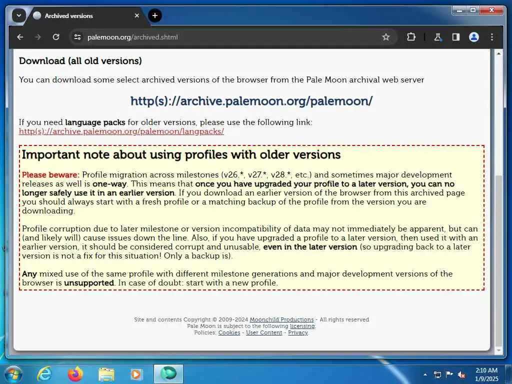The height and width of the screenshot is (384, 512).
Task: Click the scrollbar down arrow
Action: pyautogui.click(x=498, y=350)
